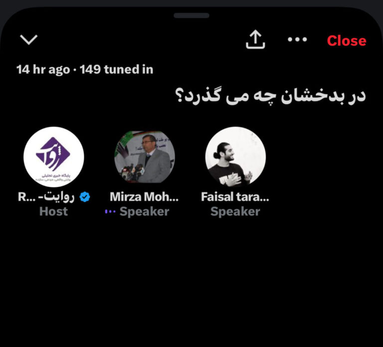The width and height of the screenshot is (383, 347).
Task: Tap the Host role label
Action: point(53,211)
